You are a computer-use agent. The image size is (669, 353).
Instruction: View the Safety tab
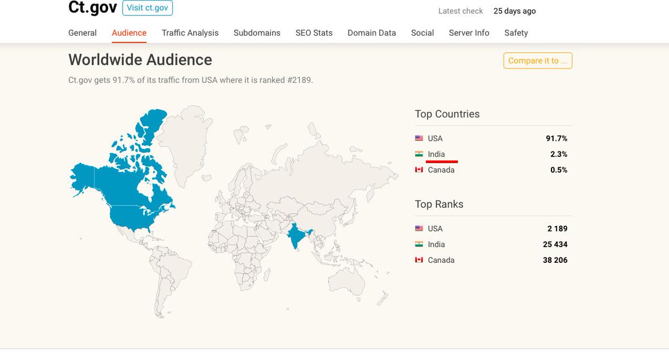pos(516,33)
